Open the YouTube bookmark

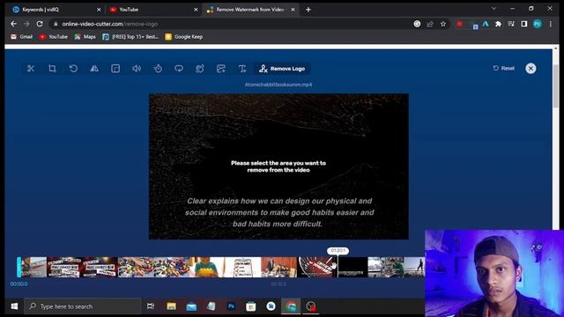tap(53, 37)
